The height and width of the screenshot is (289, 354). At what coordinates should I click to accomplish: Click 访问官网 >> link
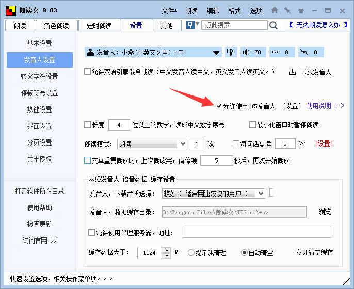[40, 240]
